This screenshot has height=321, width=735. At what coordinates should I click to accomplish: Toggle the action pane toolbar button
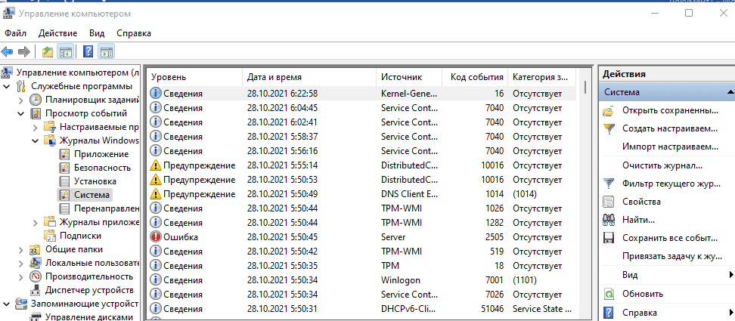tap(106, 52)
